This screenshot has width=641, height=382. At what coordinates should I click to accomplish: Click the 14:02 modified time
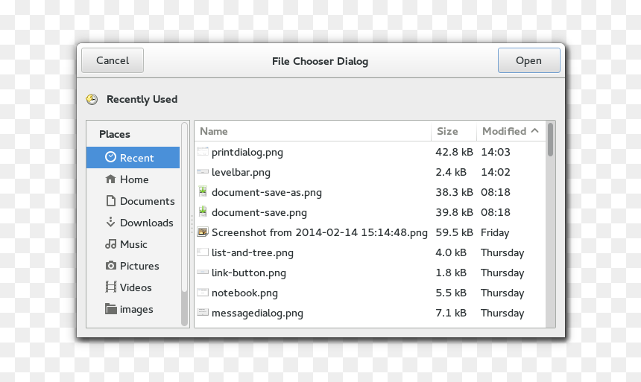pos(496,172)
